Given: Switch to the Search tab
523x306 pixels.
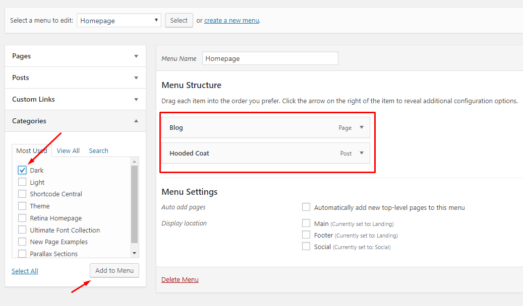Looking at the screenshot, I should 98,151.
